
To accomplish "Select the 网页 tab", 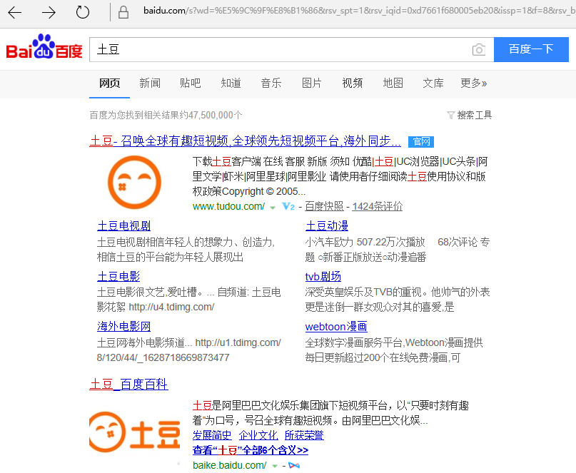I will (x=109, y=83).
